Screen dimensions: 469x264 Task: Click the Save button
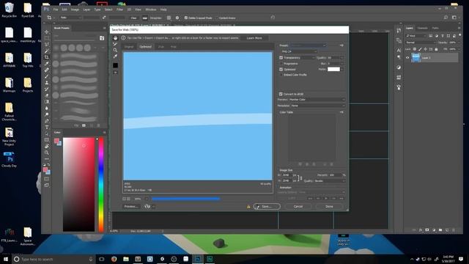click(267, 207)
